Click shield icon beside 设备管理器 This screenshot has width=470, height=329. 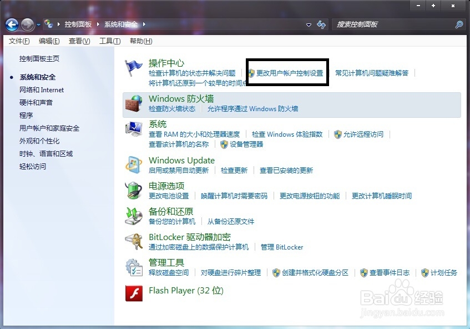[224, 144]
